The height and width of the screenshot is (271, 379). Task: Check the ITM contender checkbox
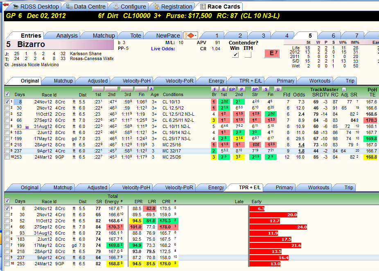pos(248,55)
